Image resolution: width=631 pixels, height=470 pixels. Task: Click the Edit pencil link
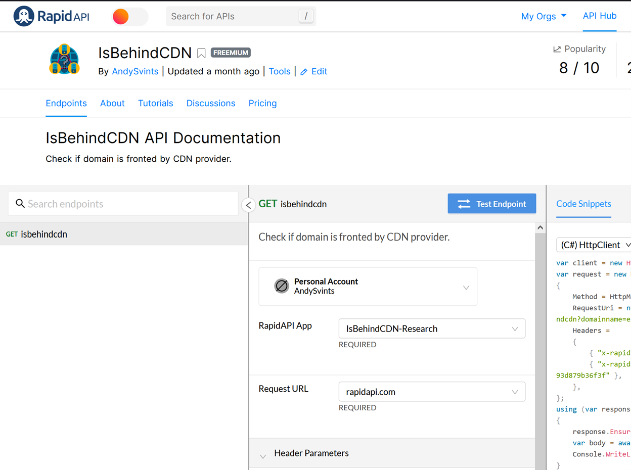(x=314, y=71)
